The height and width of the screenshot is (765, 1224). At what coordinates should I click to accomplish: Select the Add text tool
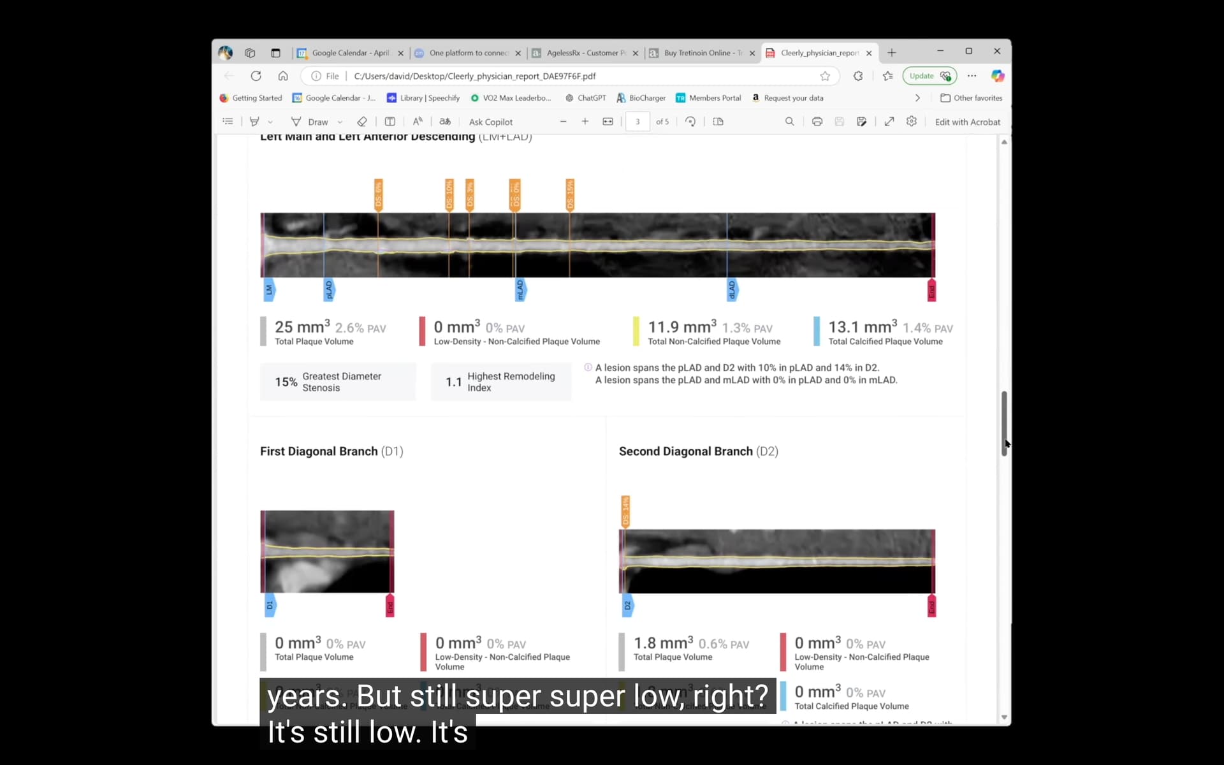point(390,121)
